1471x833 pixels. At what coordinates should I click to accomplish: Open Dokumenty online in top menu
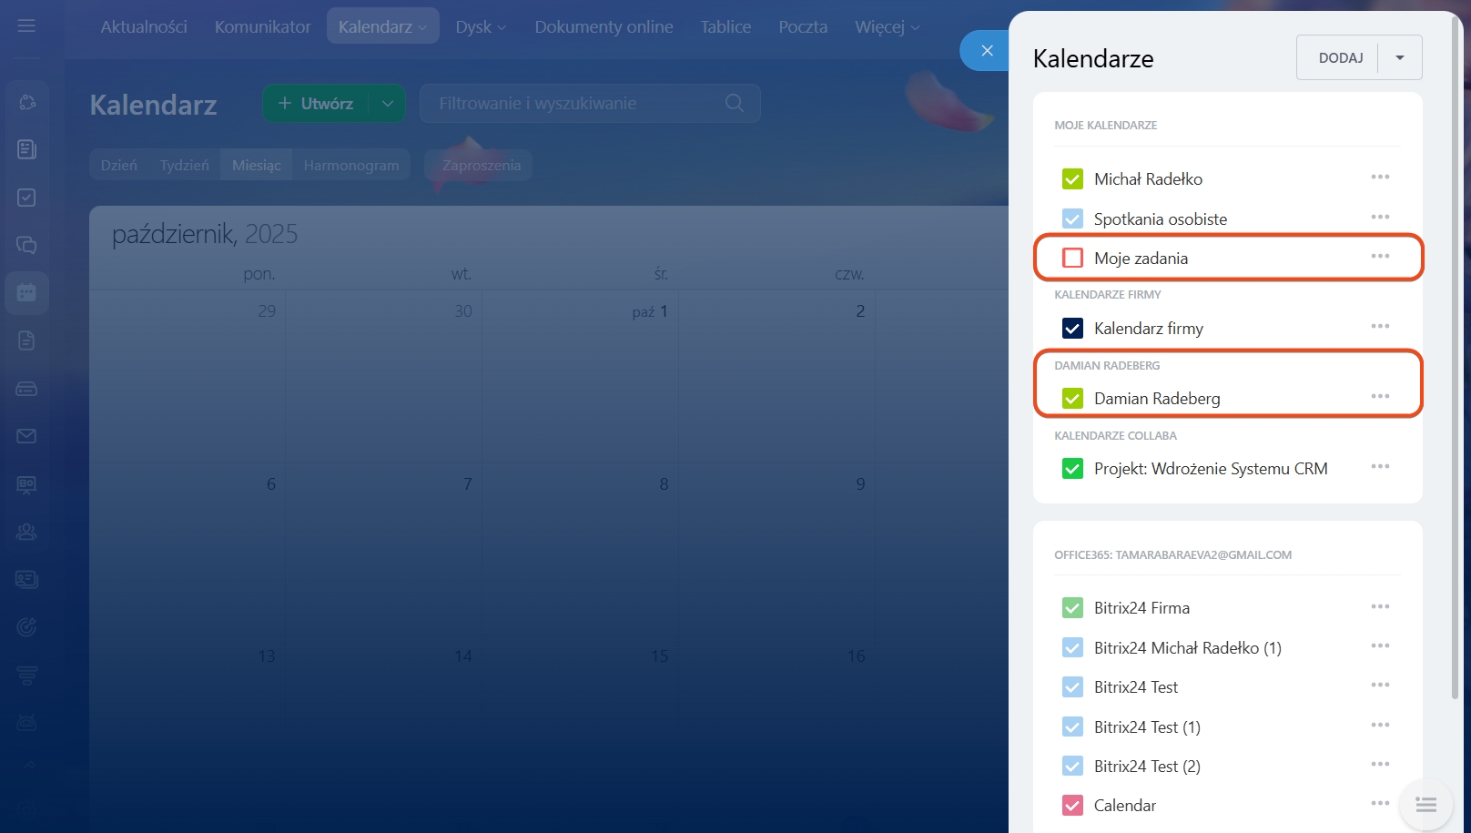tap(604, 26)
